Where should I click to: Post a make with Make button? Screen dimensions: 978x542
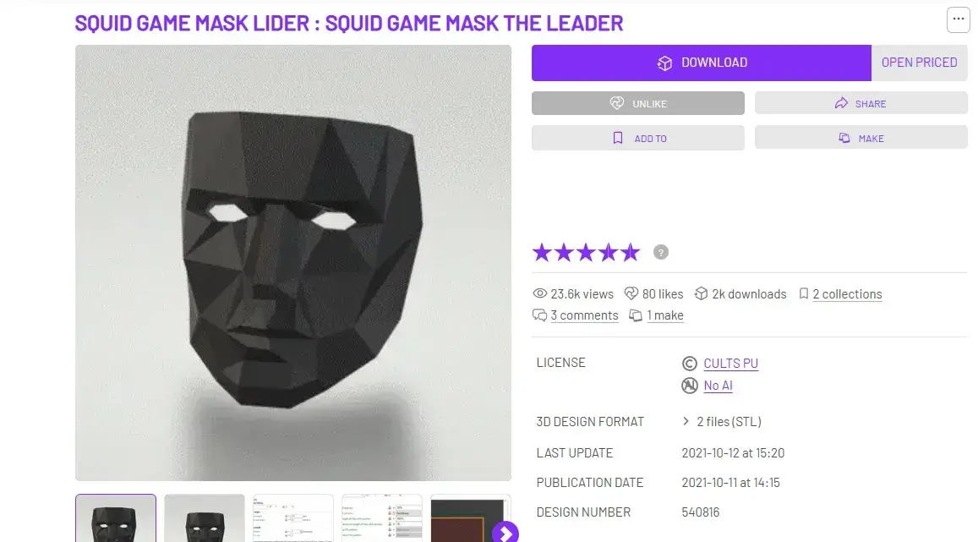click(x=861, y=138)
